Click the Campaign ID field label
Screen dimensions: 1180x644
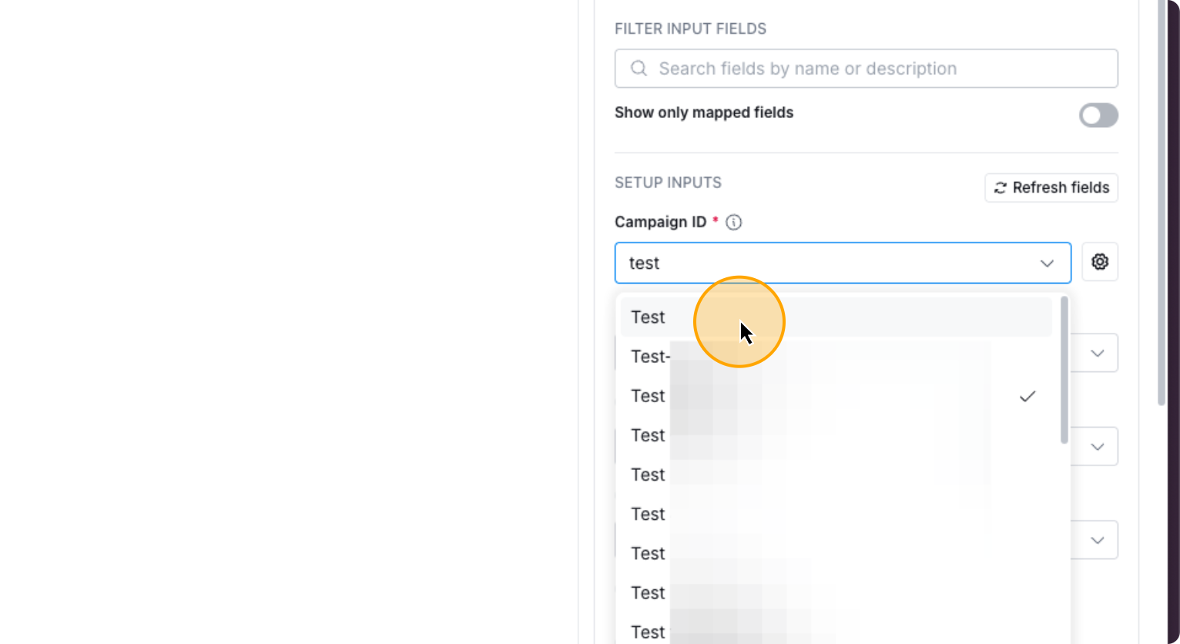click(x=660, y=222)
